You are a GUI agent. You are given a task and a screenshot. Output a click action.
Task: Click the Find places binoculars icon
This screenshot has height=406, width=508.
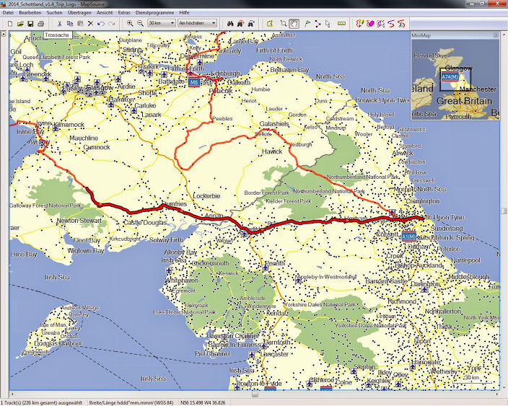[x=230, y=23]
